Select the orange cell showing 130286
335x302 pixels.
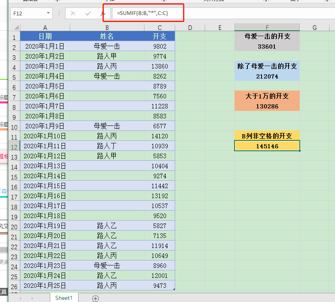(x=267, y=106)
